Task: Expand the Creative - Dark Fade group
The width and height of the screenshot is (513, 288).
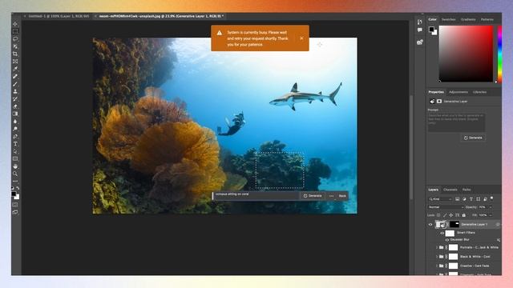Action: pos(437,266)
